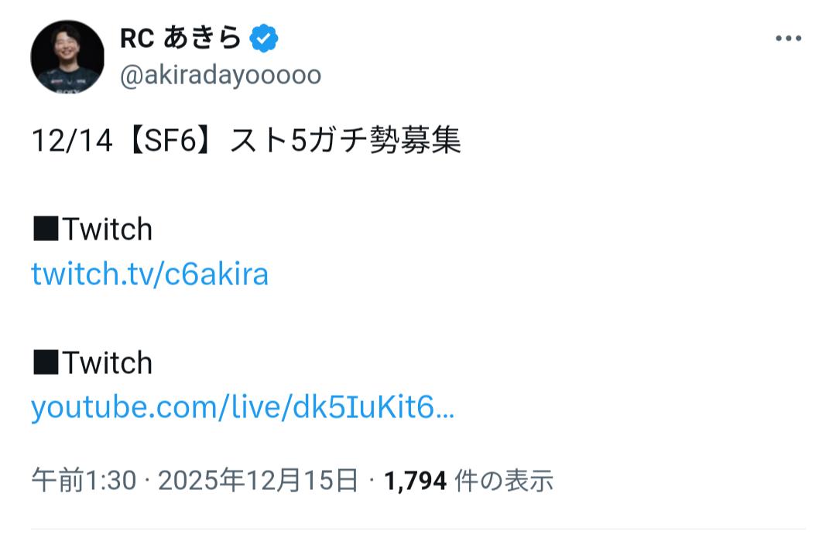Click the 2025年12月15日 post date
Viewport: 836px width, 534px height.
259,481
